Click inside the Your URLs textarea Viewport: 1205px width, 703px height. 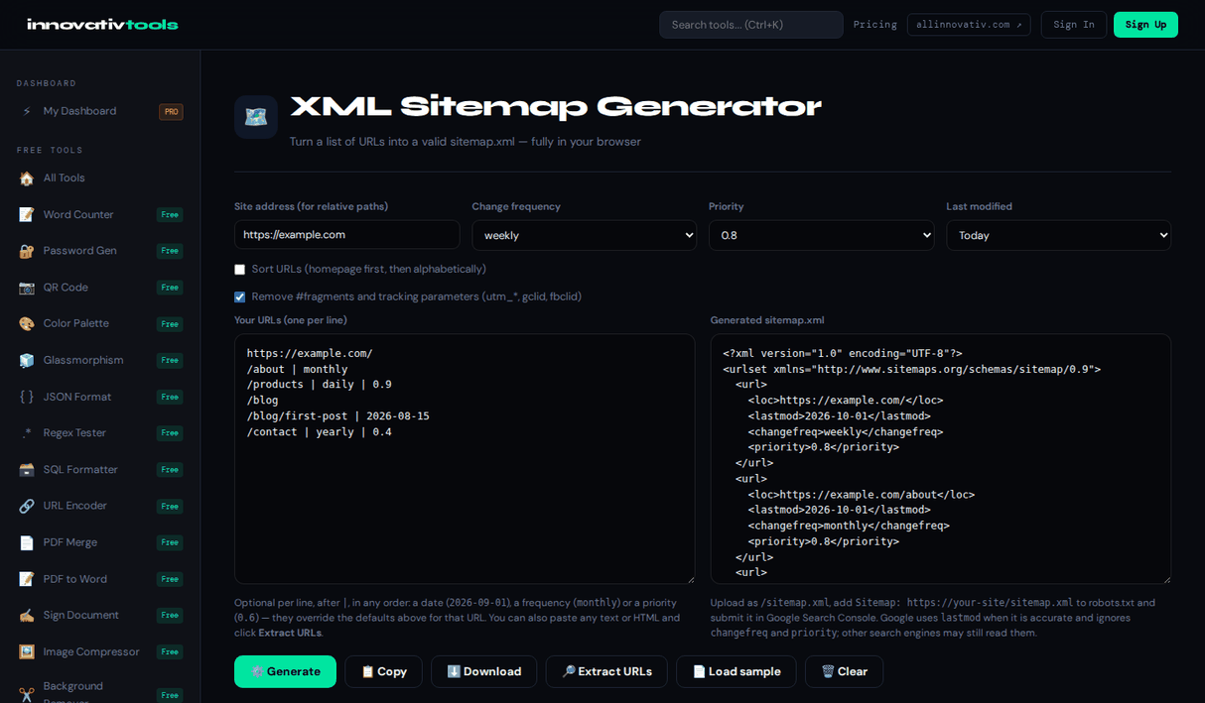coord(465,459)
